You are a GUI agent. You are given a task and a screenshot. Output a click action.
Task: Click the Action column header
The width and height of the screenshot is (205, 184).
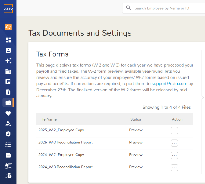pos(177,119)
